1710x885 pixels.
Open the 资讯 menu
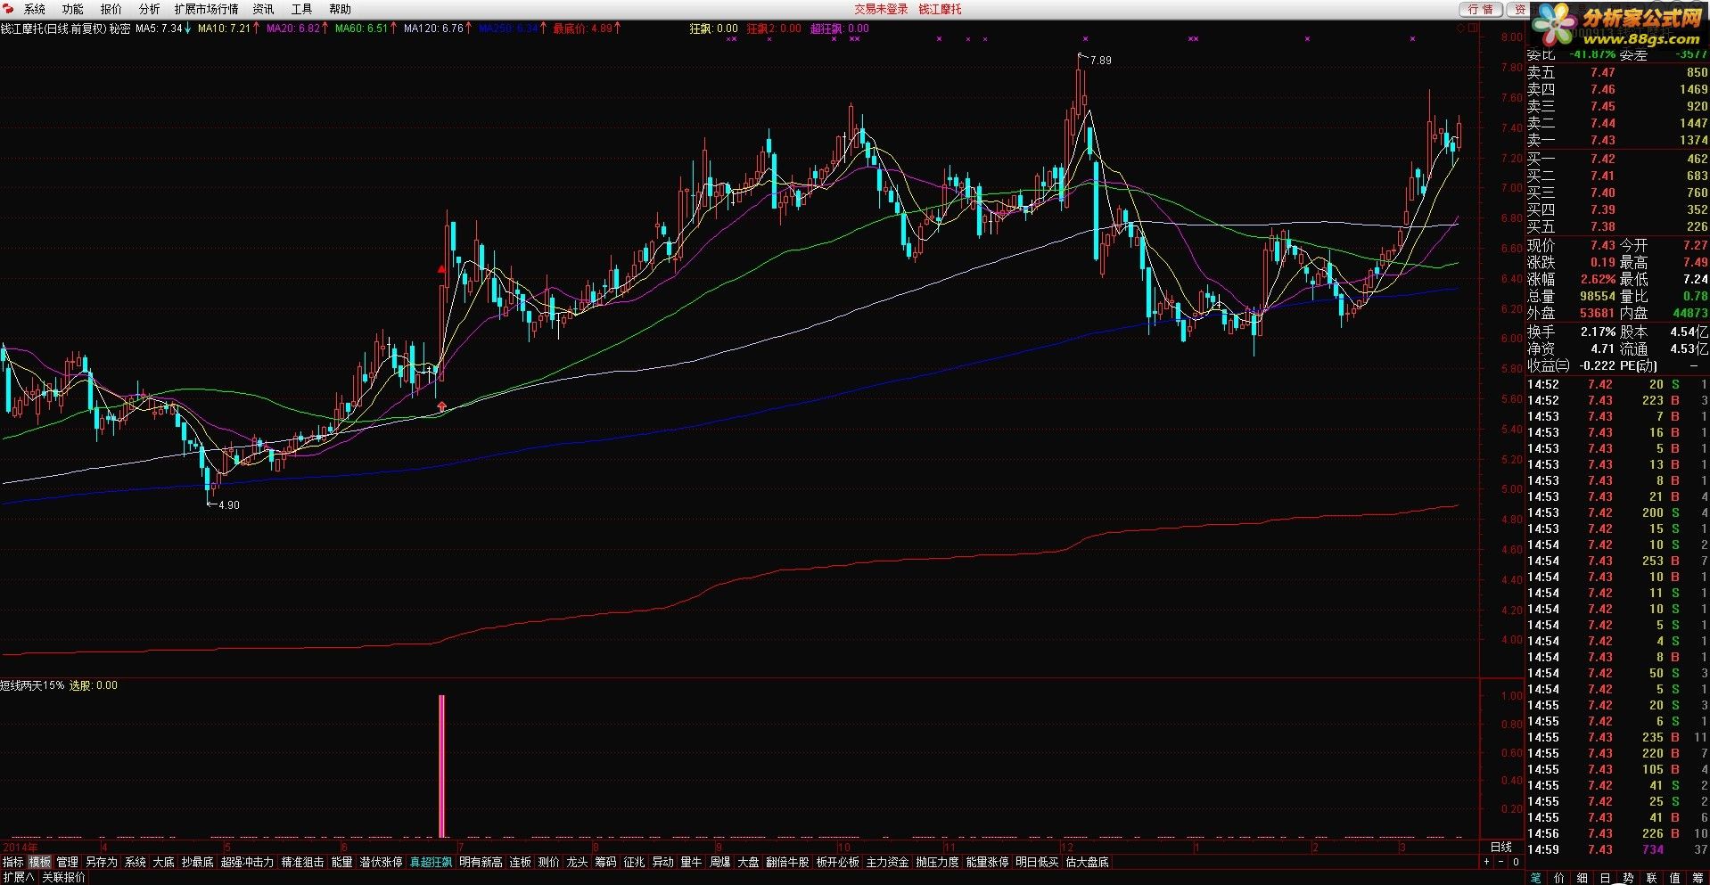pos(263,9)
